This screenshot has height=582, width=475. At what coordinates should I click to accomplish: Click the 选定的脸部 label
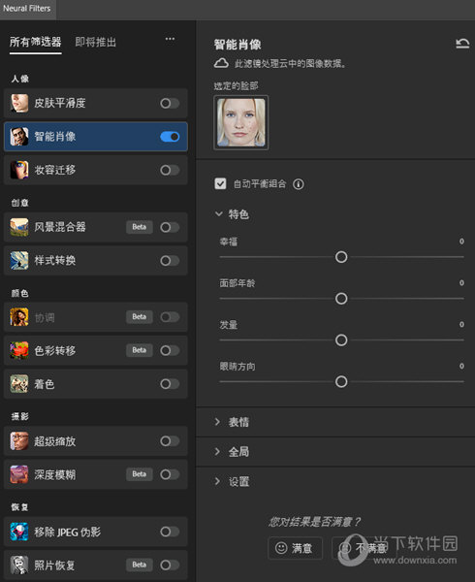[x=237, y=86]
